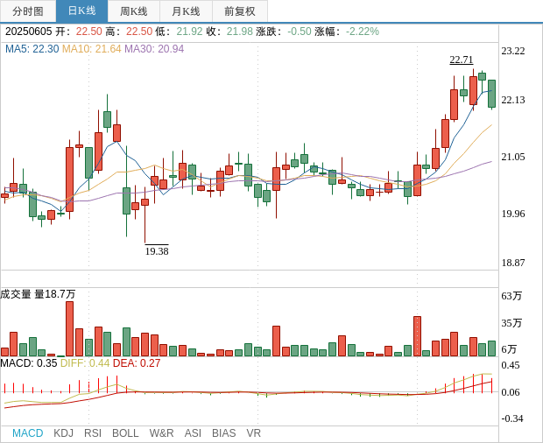Click the last green candlestick on chart
The image size is (543, 443).
(x=491, y=94)
